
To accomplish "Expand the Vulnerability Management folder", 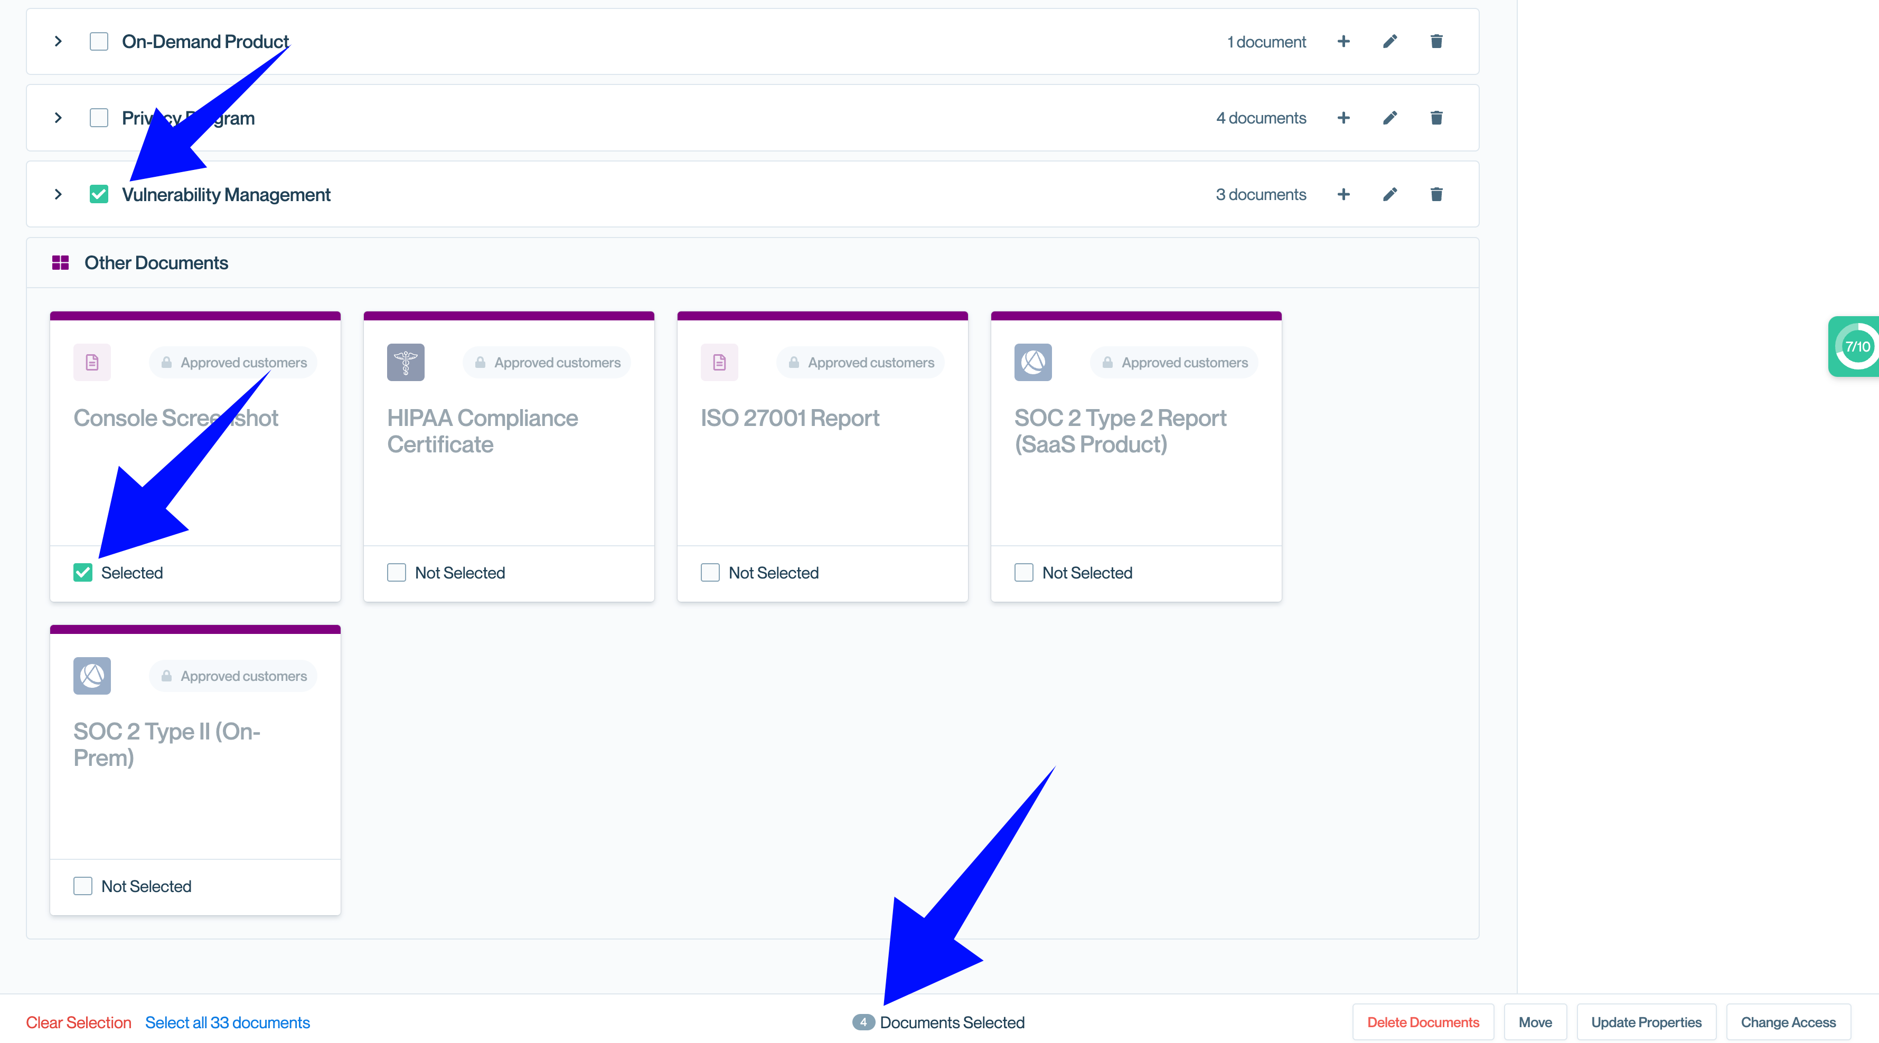I will tap(58, 195).
